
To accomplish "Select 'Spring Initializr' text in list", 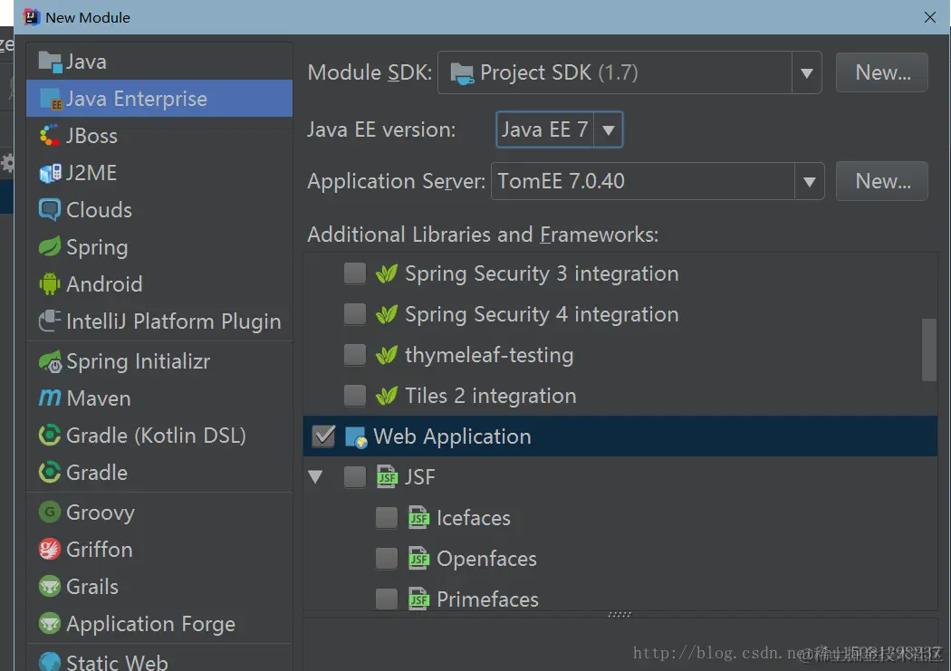I will pyautogui.click(x=139, y=361).
